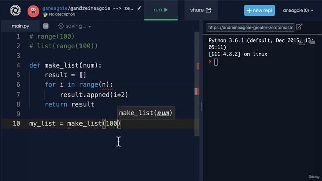Screen dimensions: 322x181
Task: Click the 'return result' line
Action: coord(69,104)
